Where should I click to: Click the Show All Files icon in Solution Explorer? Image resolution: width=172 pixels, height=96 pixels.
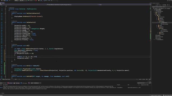click(x=166, y=5)
